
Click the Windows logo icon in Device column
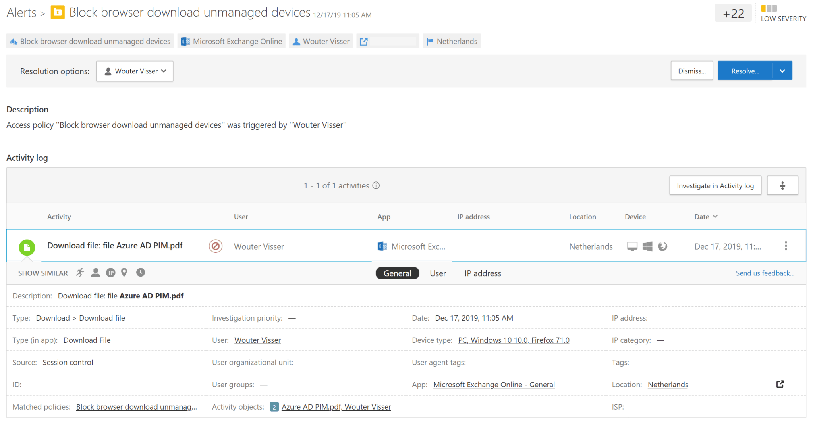[x=647, y=246]
